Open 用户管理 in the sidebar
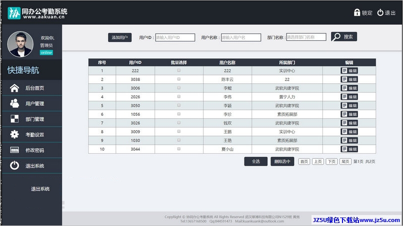The image size is (403, 226). [34, 104]
